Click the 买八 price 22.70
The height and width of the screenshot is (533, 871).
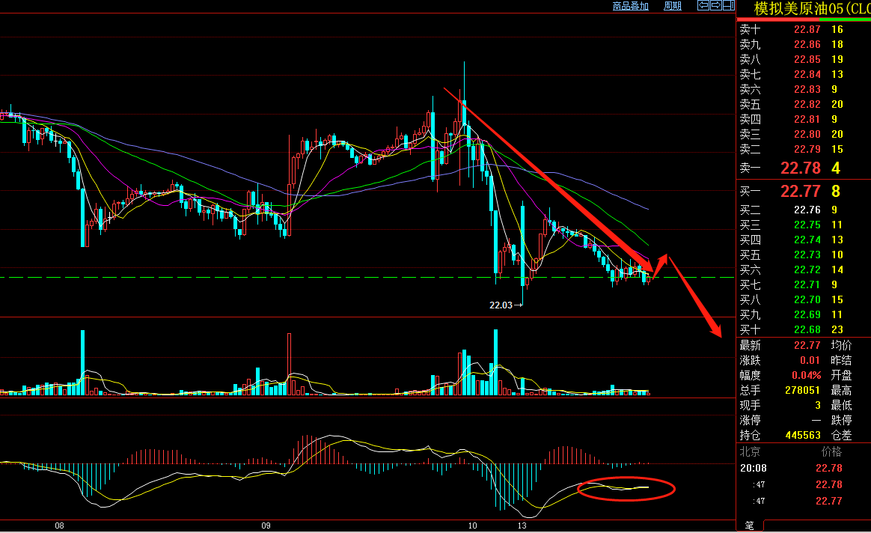(x=807, y=300)
